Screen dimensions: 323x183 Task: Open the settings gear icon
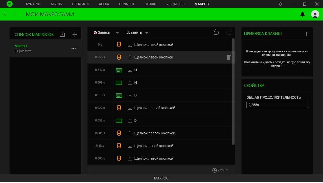281,4
